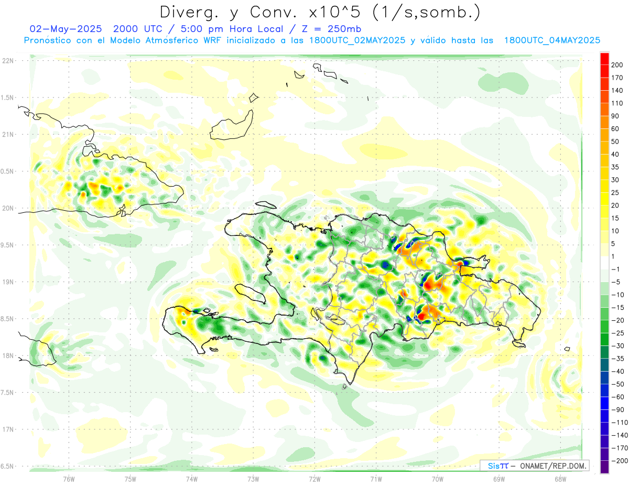Click the "70W" longitude label
This screenshot has height=486, width=629.
(x=438, y=479)
